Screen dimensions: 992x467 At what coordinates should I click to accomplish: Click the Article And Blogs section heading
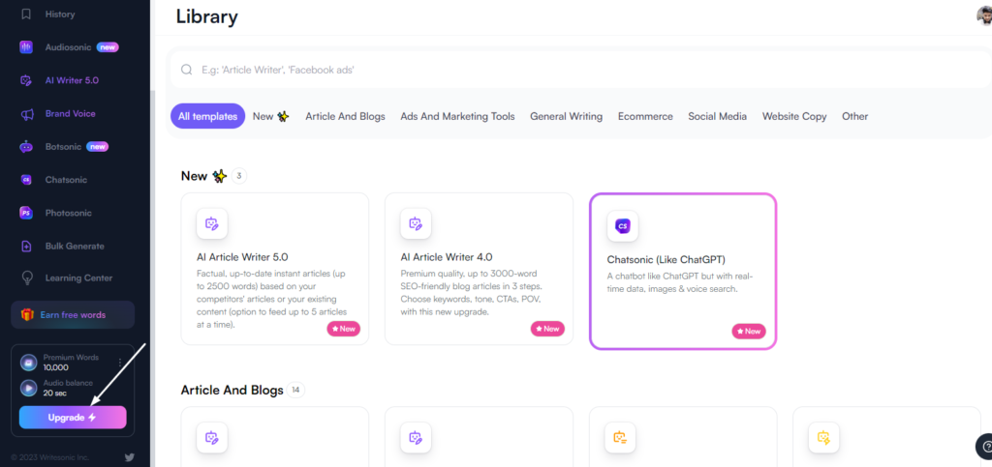pyautogui.click(x=232, y=390)
